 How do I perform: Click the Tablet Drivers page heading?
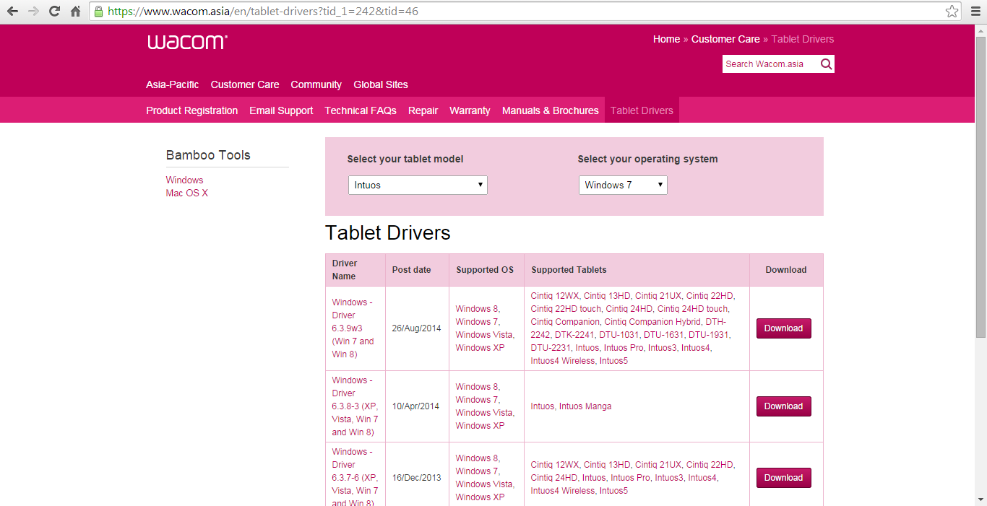[388, 233]
